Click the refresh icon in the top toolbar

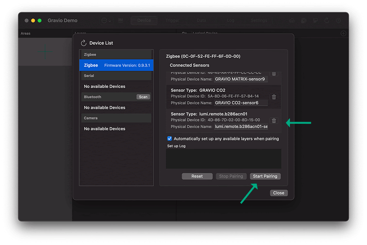pos(327,20)
